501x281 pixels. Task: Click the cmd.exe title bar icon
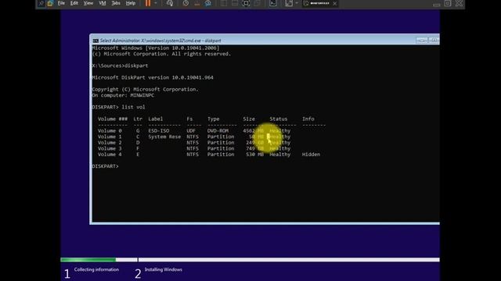coord(96,41)
